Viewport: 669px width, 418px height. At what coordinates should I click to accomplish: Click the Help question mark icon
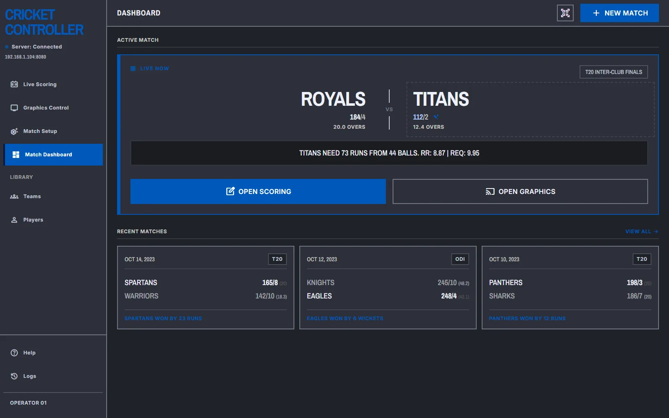pos(14,353)
